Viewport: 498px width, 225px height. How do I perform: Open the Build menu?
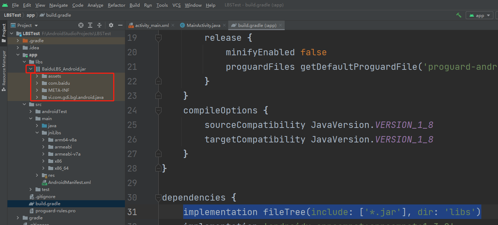click(x=135, y=5)
